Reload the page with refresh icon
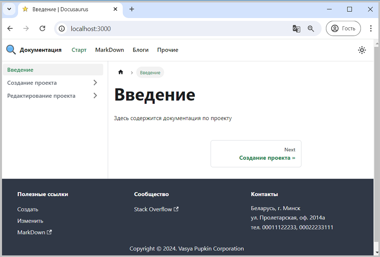Image resolution: width=380 pixels, height=257 pixels. click(x=42, y=28)
